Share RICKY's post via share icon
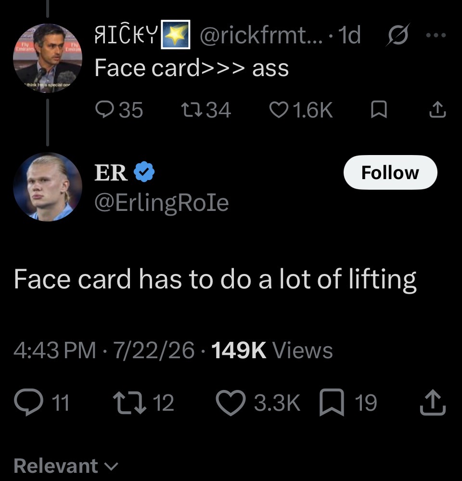 pos(437,110)
